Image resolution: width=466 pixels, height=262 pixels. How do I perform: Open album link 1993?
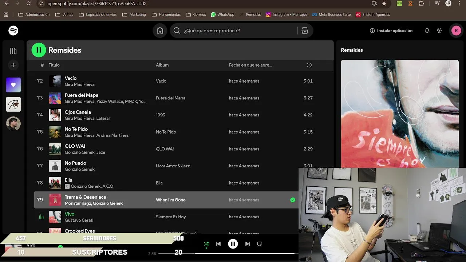tap(161, 115)
